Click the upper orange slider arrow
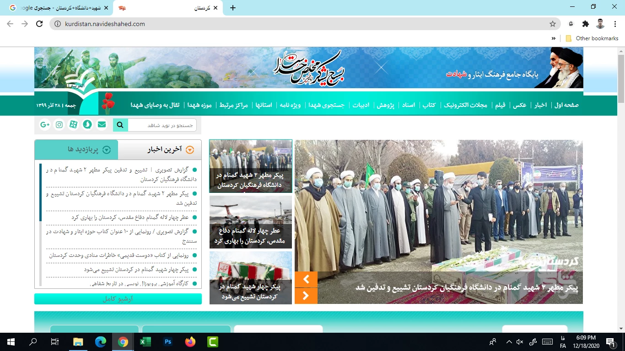Image resolution: width=625 pixels, height=351 pixels. point(306,279)
